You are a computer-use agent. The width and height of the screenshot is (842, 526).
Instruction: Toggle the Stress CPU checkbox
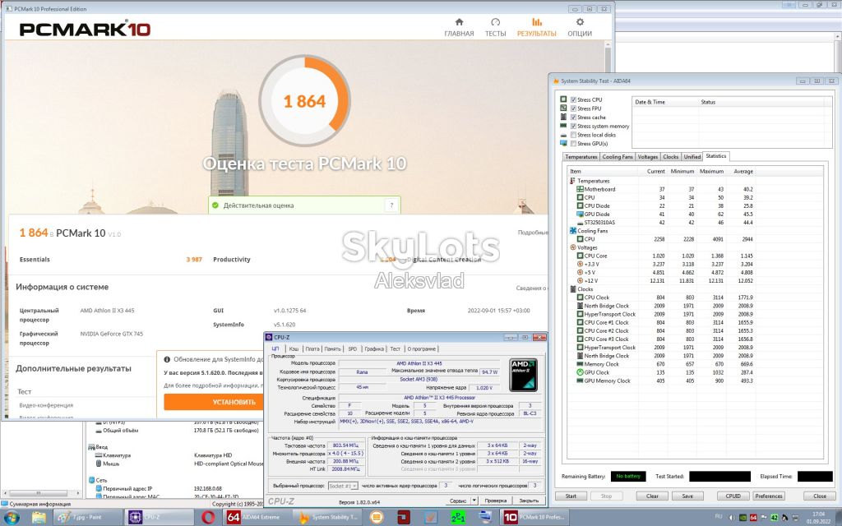pyautogui.click(x=573, y=99)
